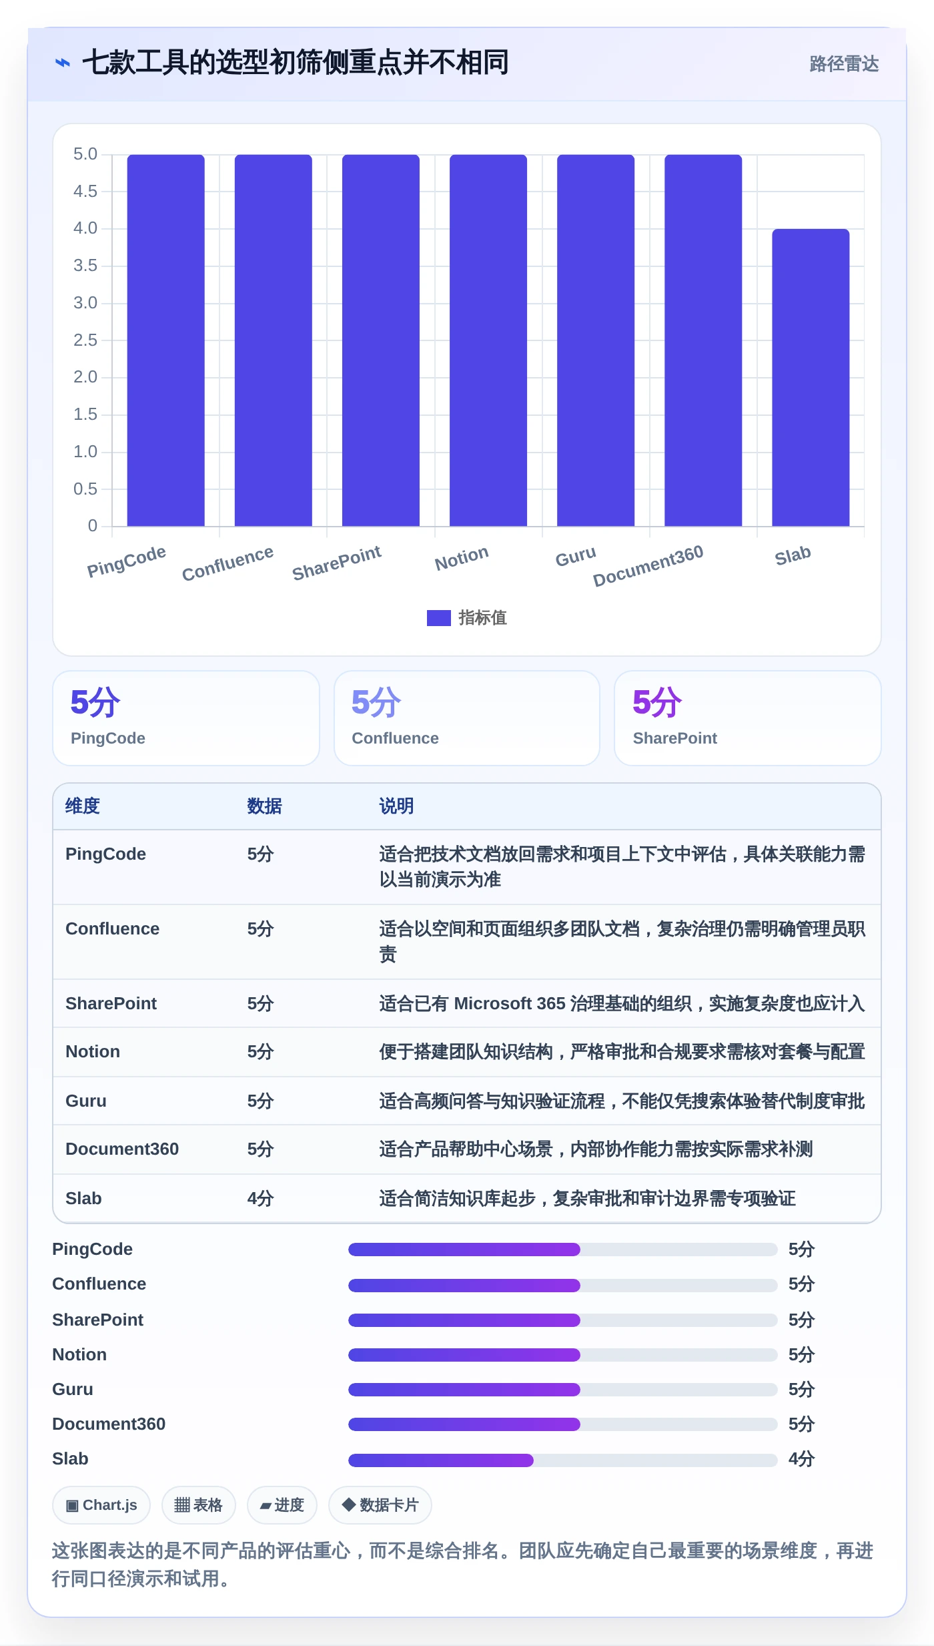Click the SharePoint x-axis label
The height and width of the screenshot is (1646, 934).
pyautogui.click(x=336, y=563)
